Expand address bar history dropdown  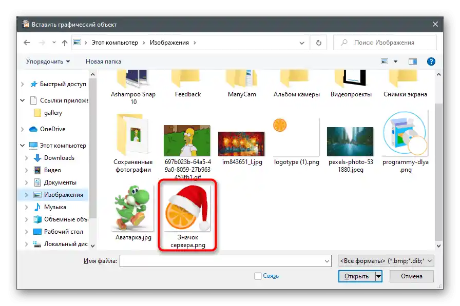tap(301, 43)
